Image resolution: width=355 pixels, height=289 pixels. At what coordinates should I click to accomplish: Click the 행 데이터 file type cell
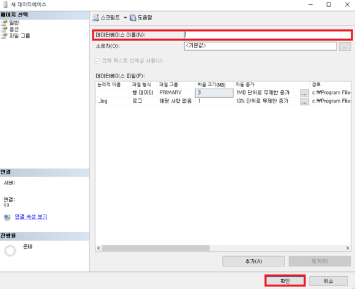click(143, 93)
